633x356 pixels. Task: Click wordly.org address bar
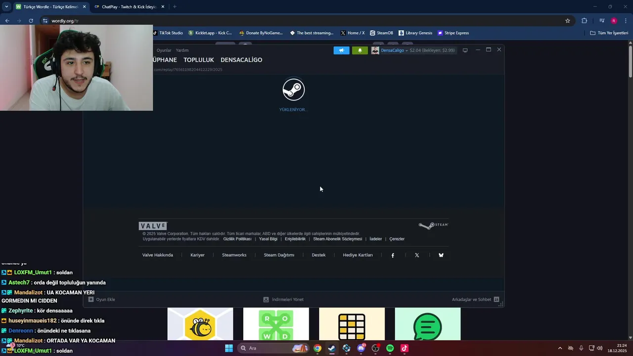coord(307,21)
